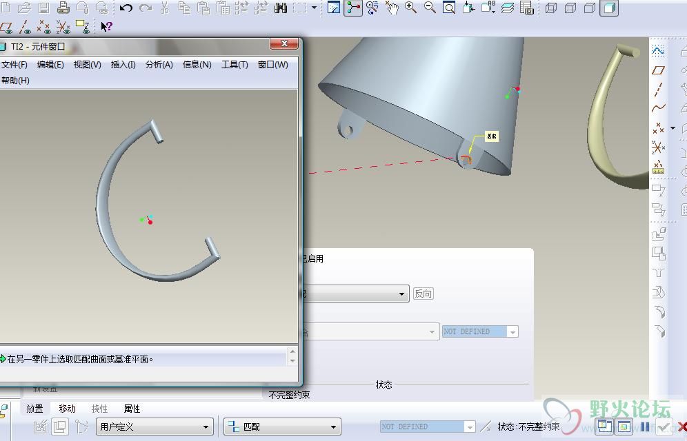
Task: Open the Layers stack icon
Action: 508,8
